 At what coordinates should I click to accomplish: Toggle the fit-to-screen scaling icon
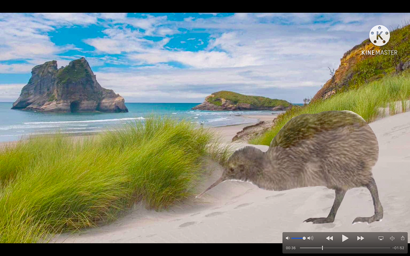[392, 238]
